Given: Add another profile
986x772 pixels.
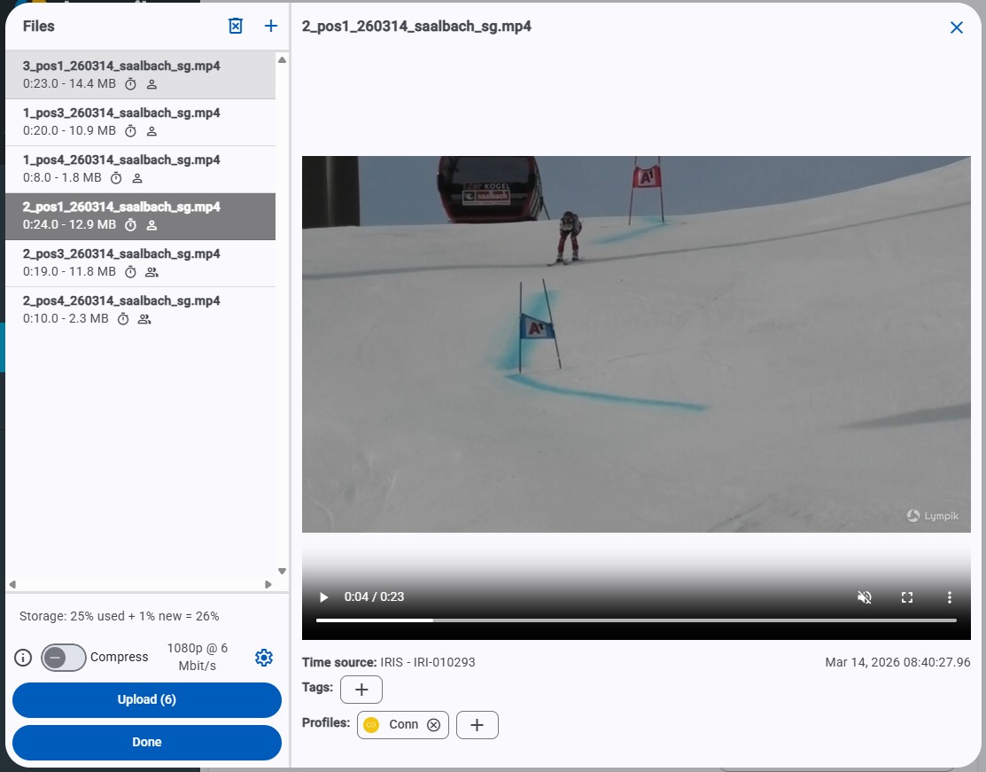Looking at the screenshot, I should click(x=477, y=725).
